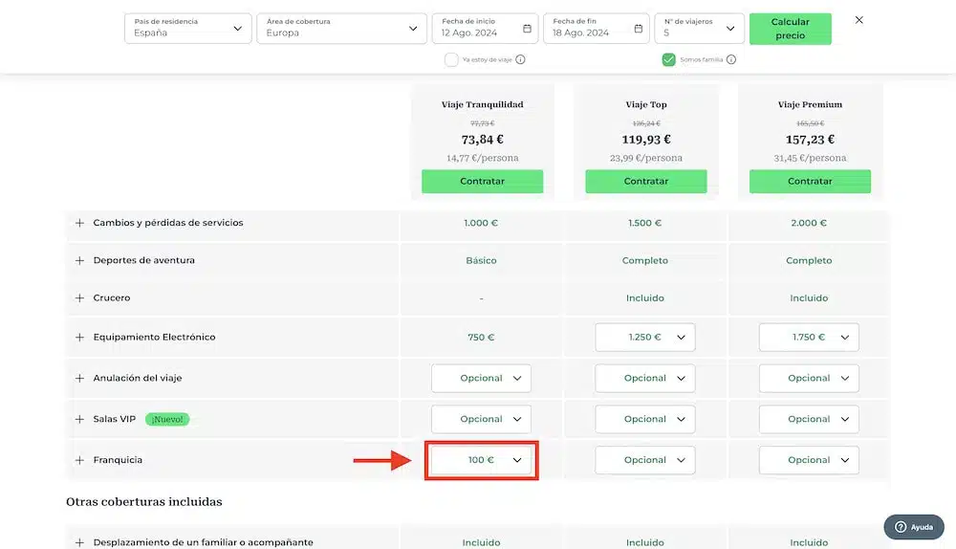Open Equipamiento Electrónico 1.750 € dropdown in Viaje Premium
This screenshot has height=549, width=956.
(x=809, y=338)
